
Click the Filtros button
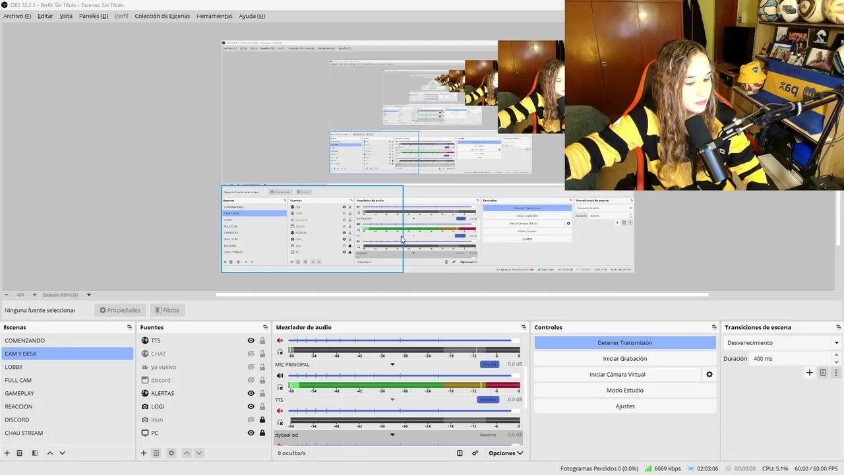167,310
